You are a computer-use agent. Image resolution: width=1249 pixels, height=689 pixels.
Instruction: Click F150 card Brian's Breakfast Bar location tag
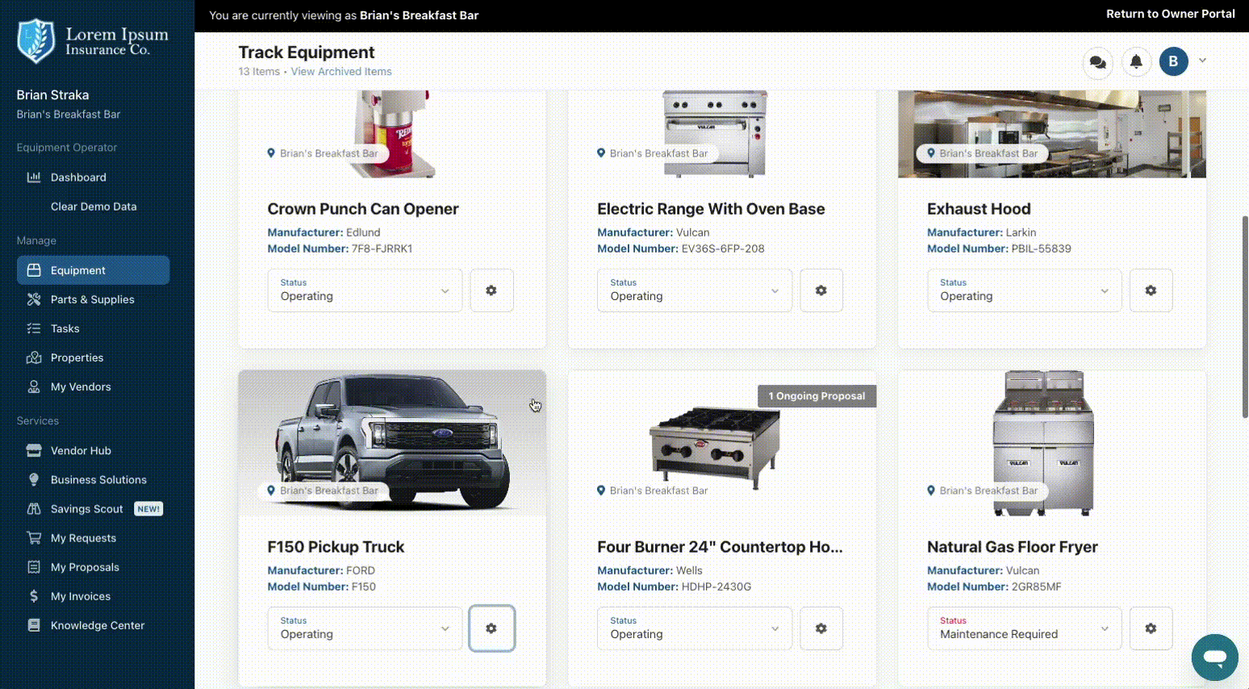(x=323, y=491)
